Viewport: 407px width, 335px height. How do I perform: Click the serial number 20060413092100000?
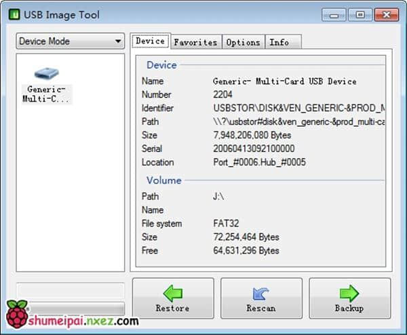click(253, 149)
